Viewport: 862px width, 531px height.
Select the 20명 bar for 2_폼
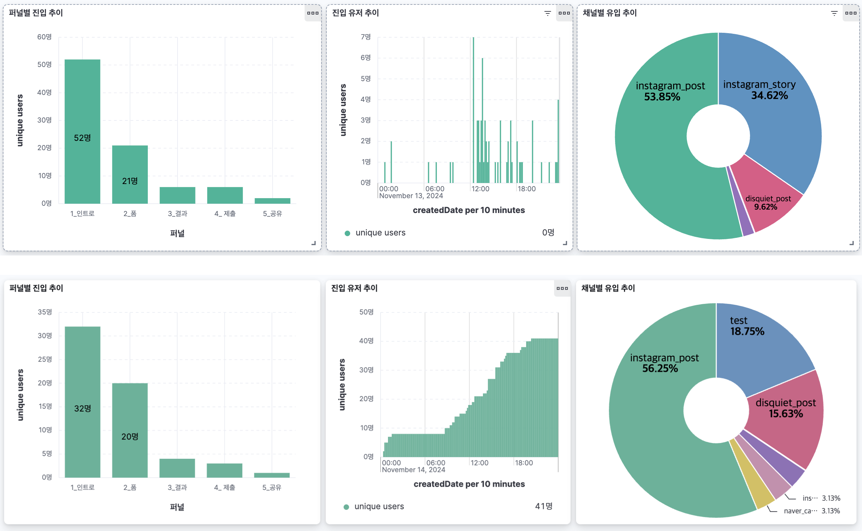(130, 430)
